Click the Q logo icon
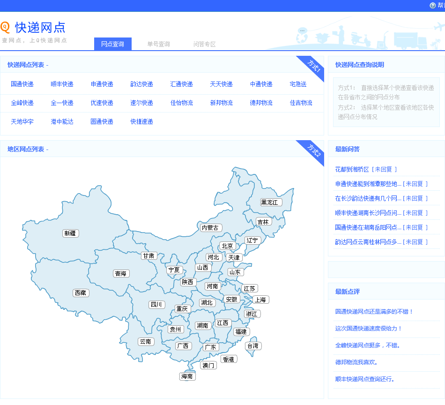The image size is (445, 405). pos(5,27)
